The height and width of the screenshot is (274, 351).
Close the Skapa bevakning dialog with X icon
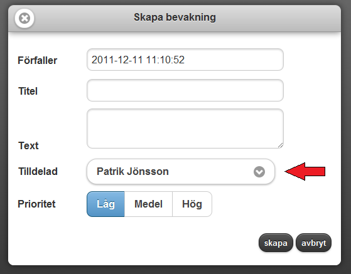pyautogui.click(x=24, y=18)
